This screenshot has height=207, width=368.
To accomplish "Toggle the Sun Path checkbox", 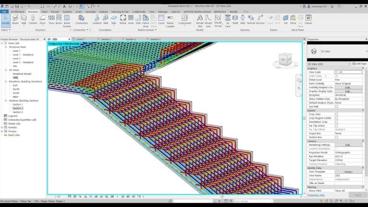I will coord(336,106).
